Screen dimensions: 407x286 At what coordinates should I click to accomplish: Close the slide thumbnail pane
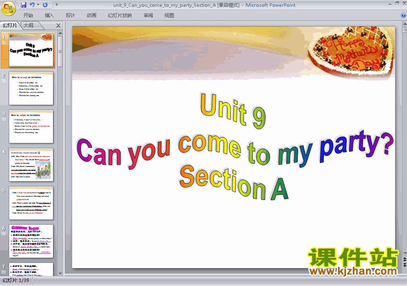[59, 25]
